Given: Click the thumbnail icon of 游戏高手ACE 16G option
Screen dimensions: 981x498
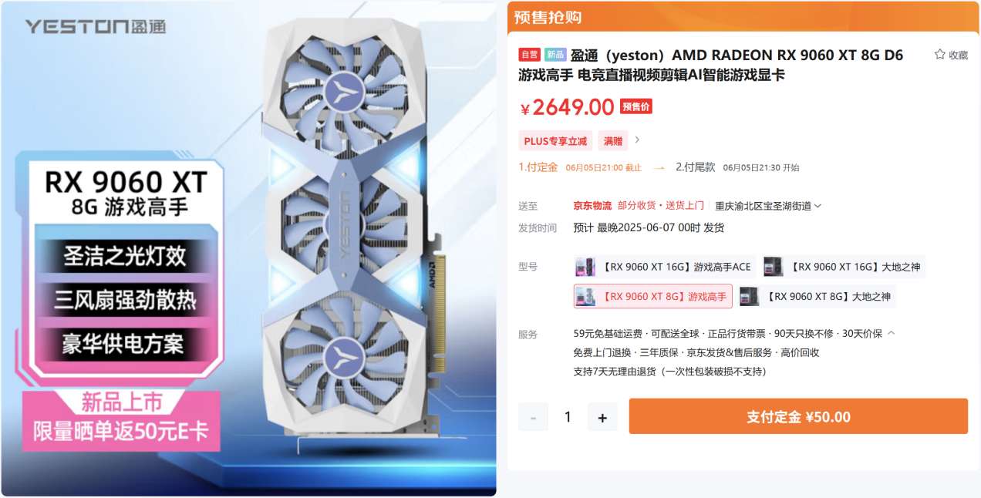Looking at the screenshot, I should pyautogui.click(x=585, y=267).
